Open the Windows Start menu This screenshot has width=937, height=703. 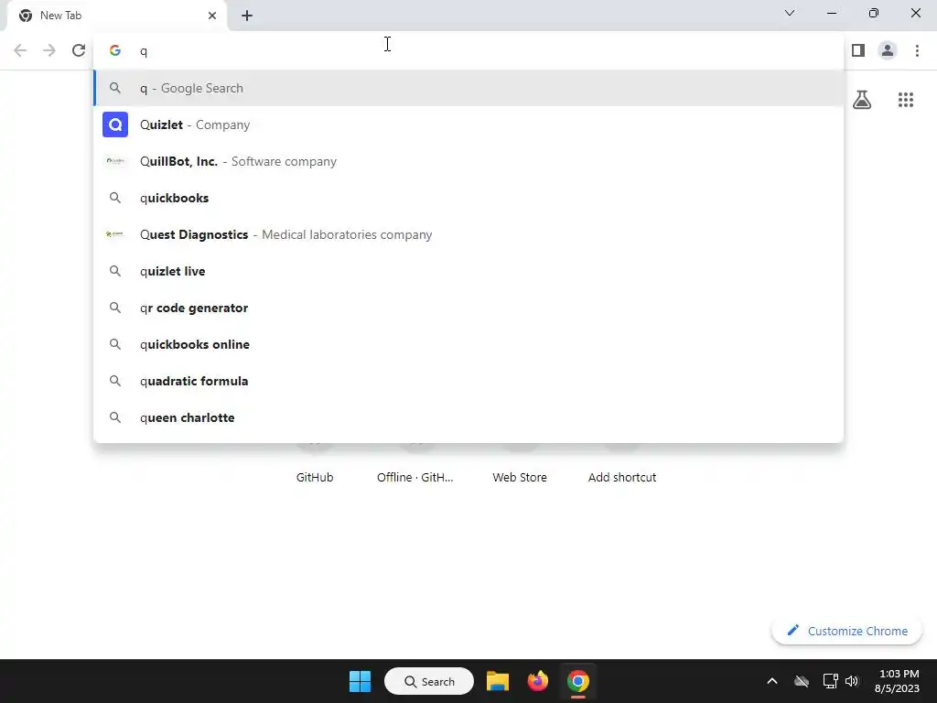(x=360, y=681)
